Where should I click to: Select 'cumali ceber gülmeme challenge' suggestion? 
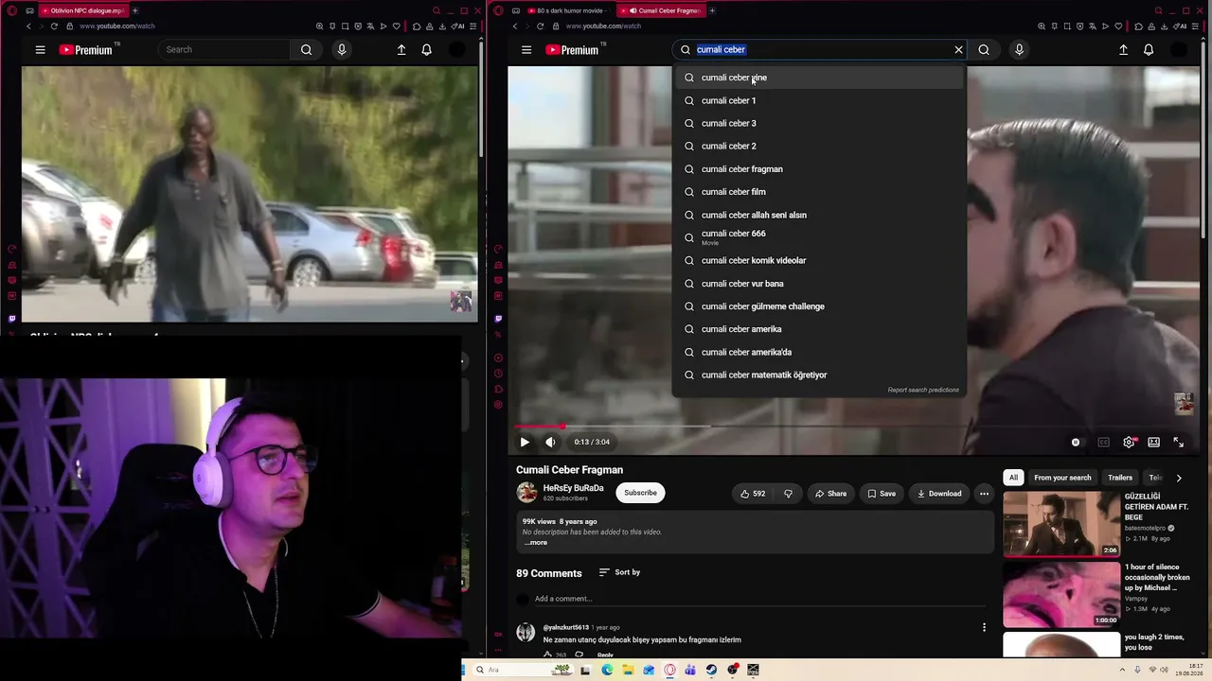819,306
